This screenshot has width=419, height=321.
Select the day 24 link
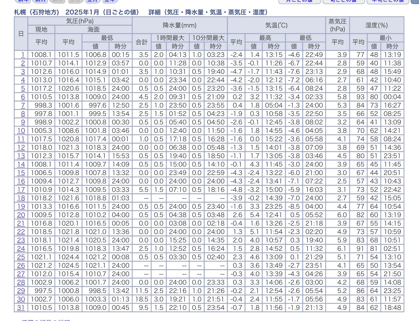pyautogui.click(x=21, y=249)
